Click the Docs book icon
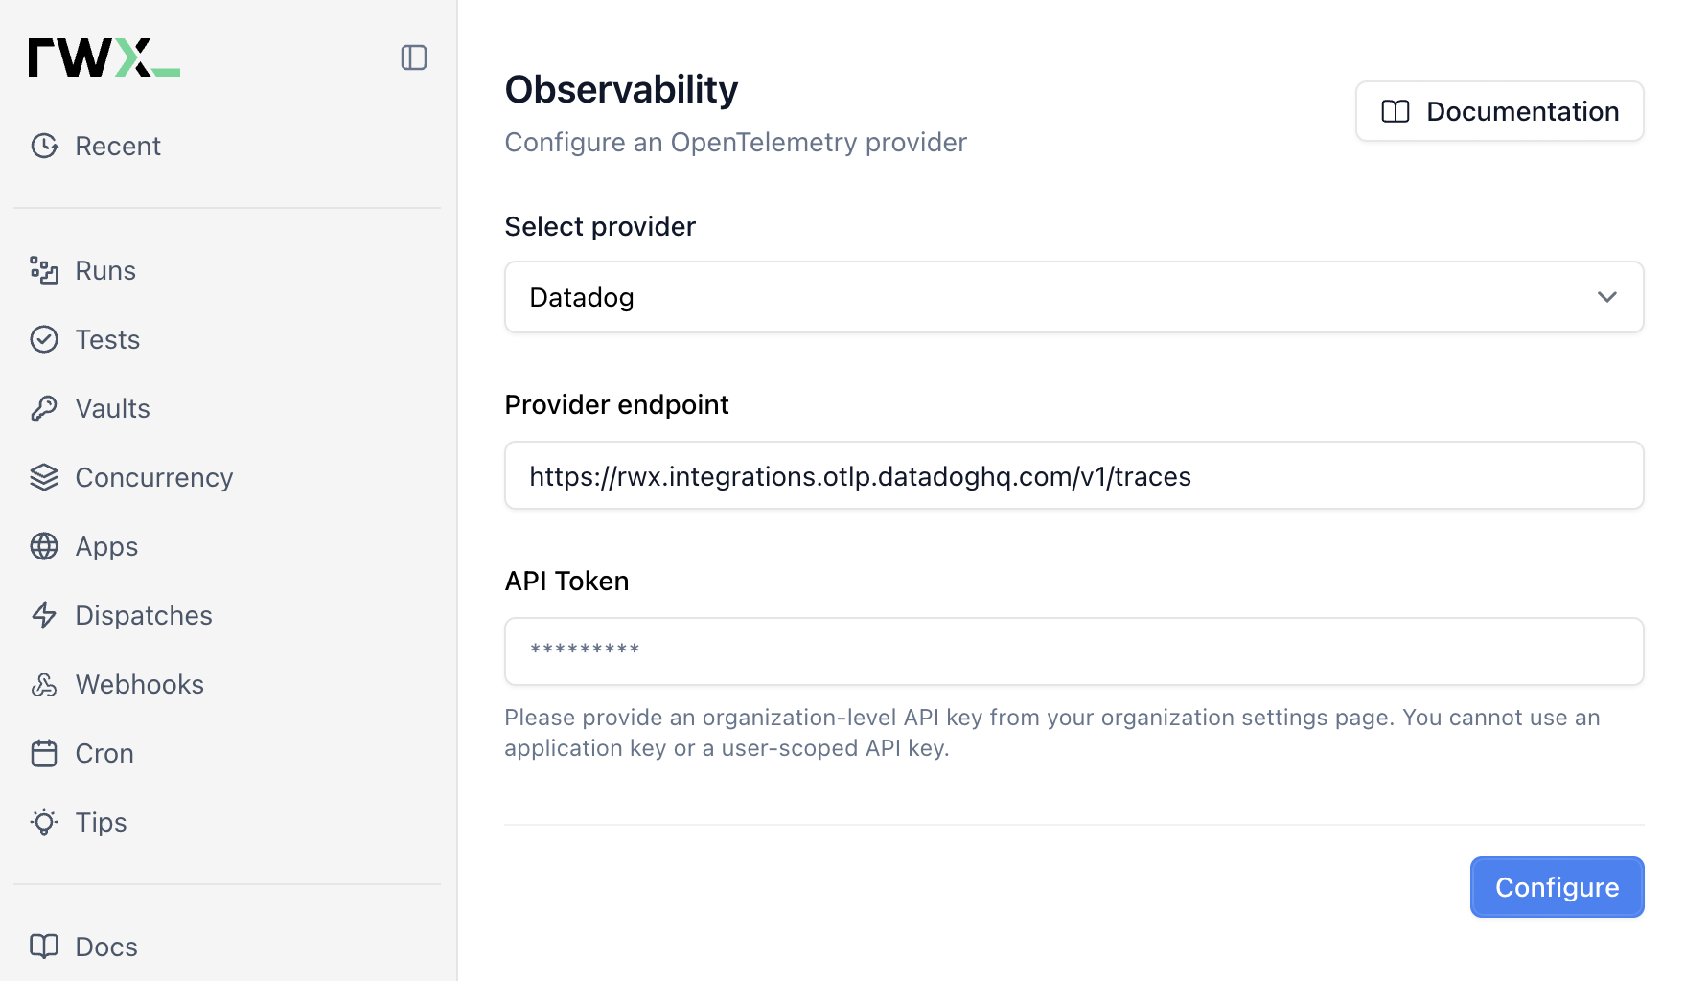 point(44,947)
